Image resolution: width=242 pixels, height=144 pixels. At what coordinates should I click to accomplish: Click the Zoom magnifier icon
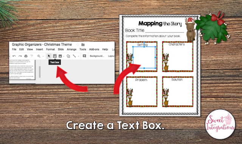point(39,56)
